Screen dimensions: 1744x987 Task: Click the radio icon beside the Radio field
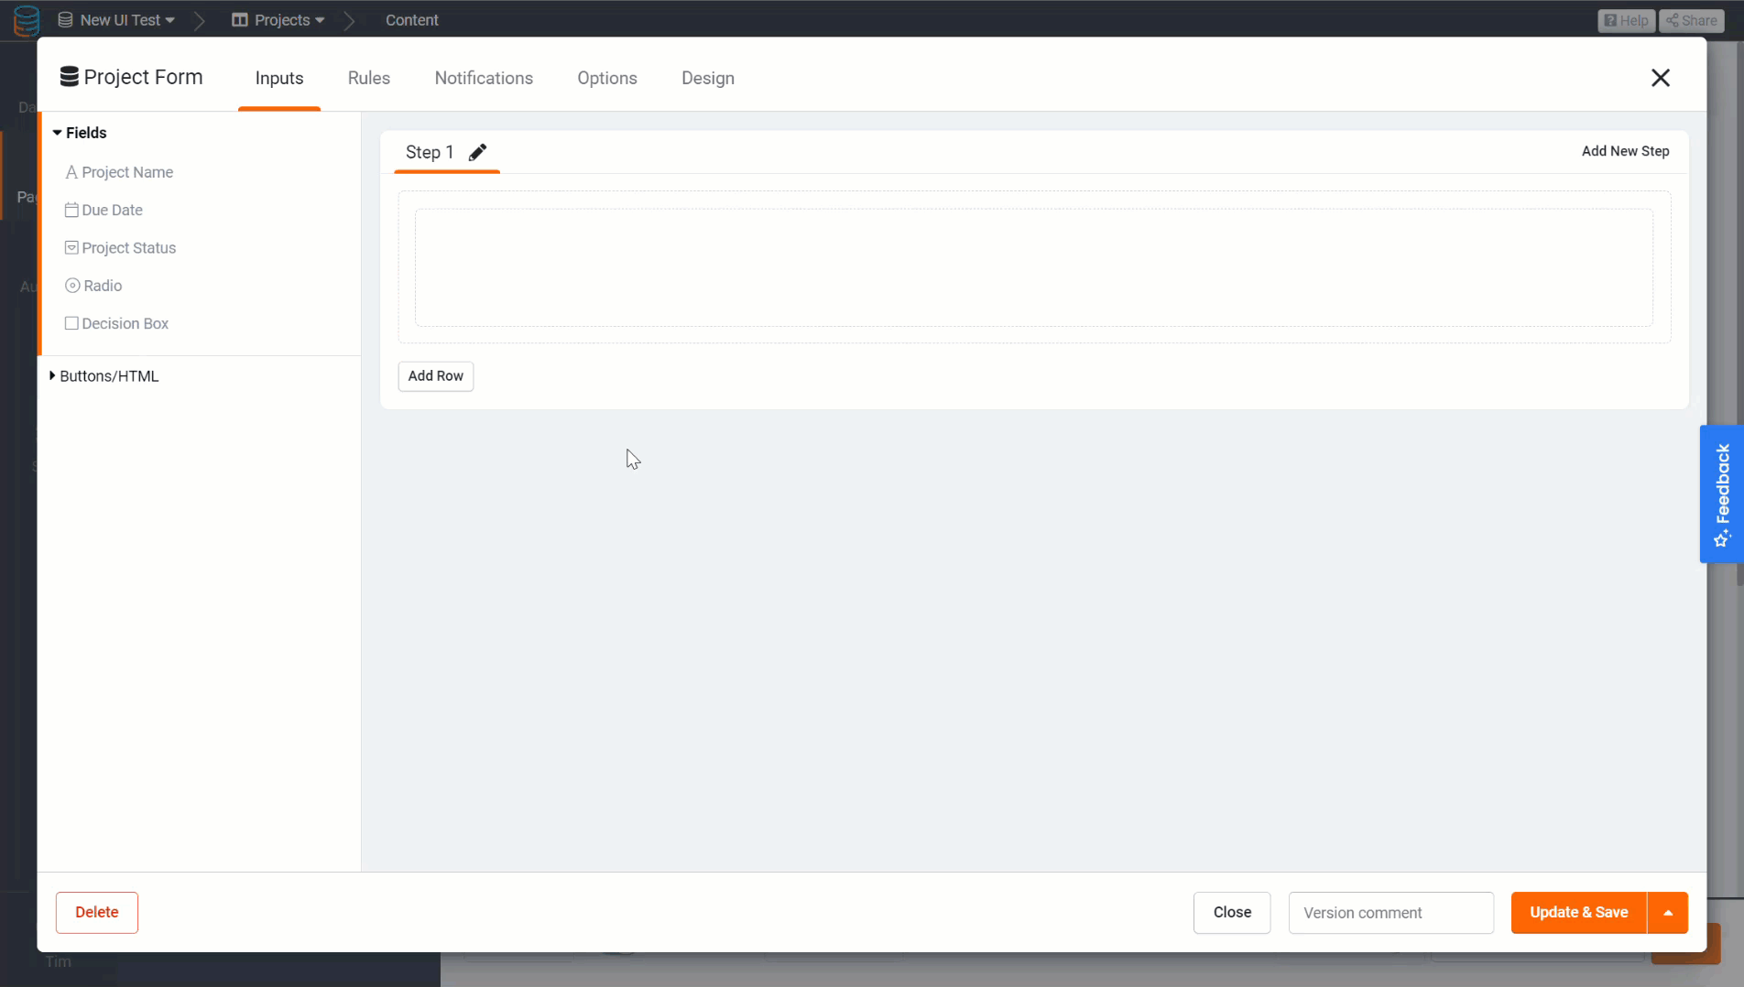[72, 286]
